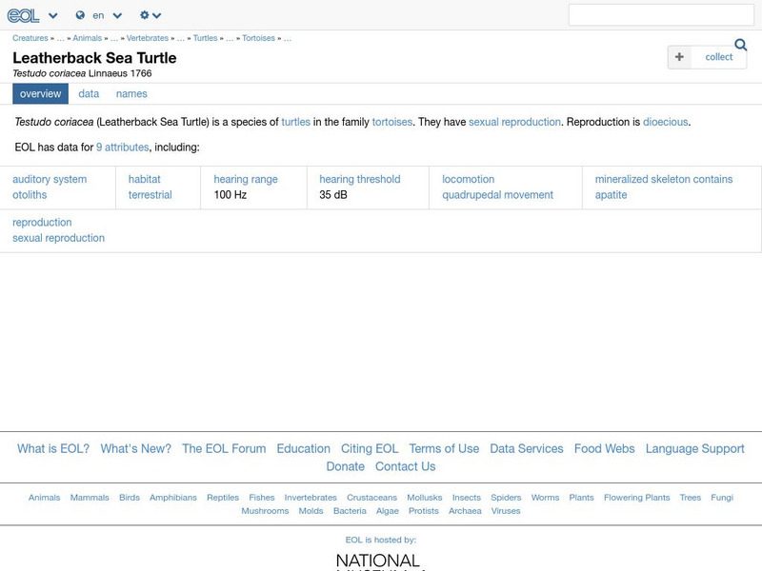Open Viruses category link
The width and height of the screenshot is (762, 571).
pos(506,511)
